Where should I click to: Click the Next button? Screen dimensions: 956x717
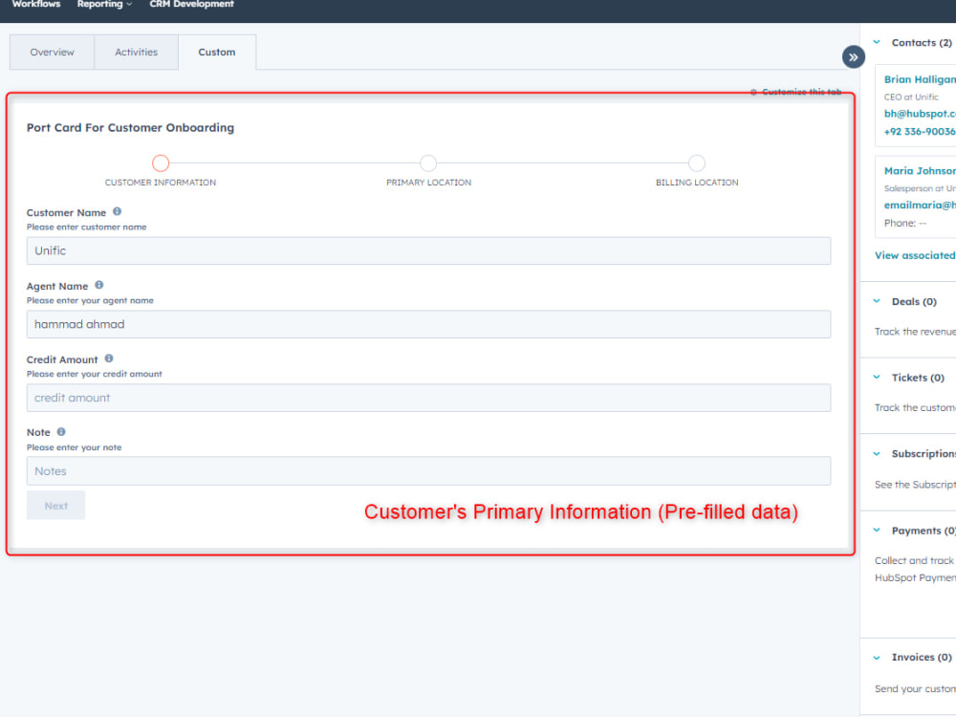click(x=55, y=505)
